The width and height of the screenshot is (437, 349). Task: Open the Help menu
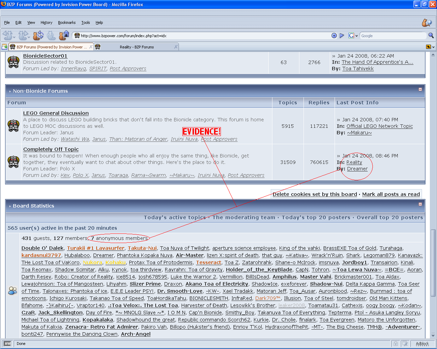[x=99, y=22]
